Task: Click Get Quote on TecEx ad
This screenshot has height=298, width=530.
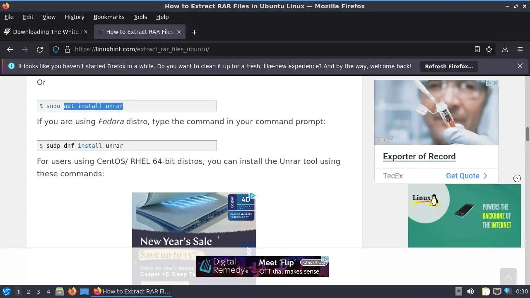Action: coord(467,176)
